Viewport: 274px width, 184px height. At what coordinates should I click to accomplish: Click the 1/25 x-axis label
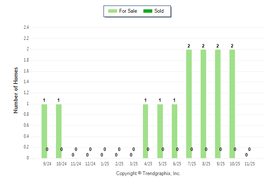click(105, 164)
